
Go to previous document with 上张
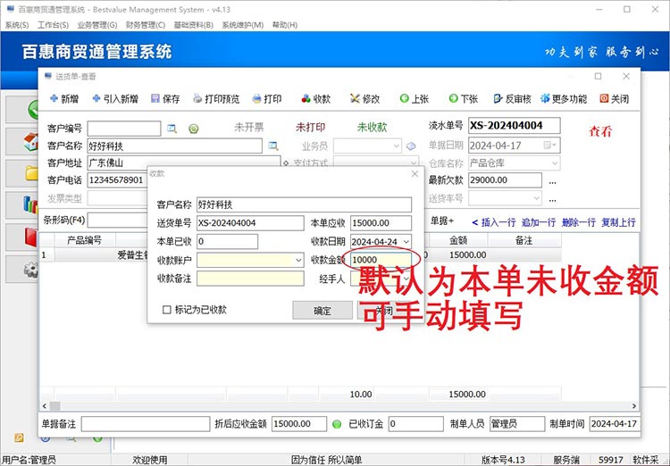[414, 99]
